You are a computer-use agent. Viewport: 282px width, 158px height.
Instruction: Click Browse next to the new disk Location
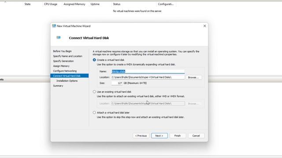click(x=193, y=77)
